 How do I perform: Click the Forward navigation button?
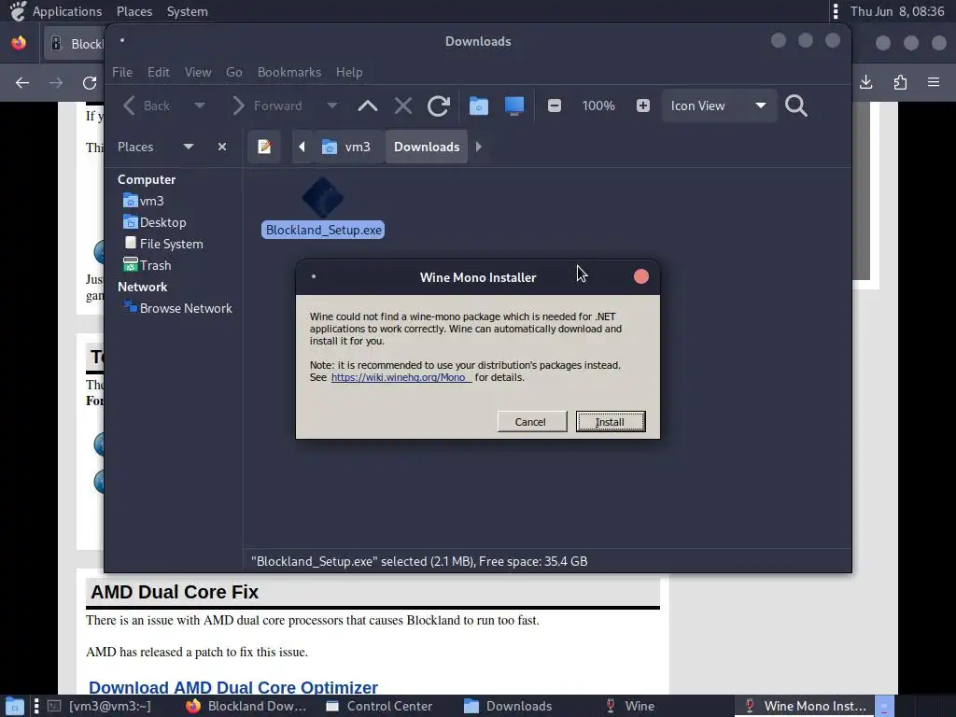pyautogui.click(x=267, y=105)
